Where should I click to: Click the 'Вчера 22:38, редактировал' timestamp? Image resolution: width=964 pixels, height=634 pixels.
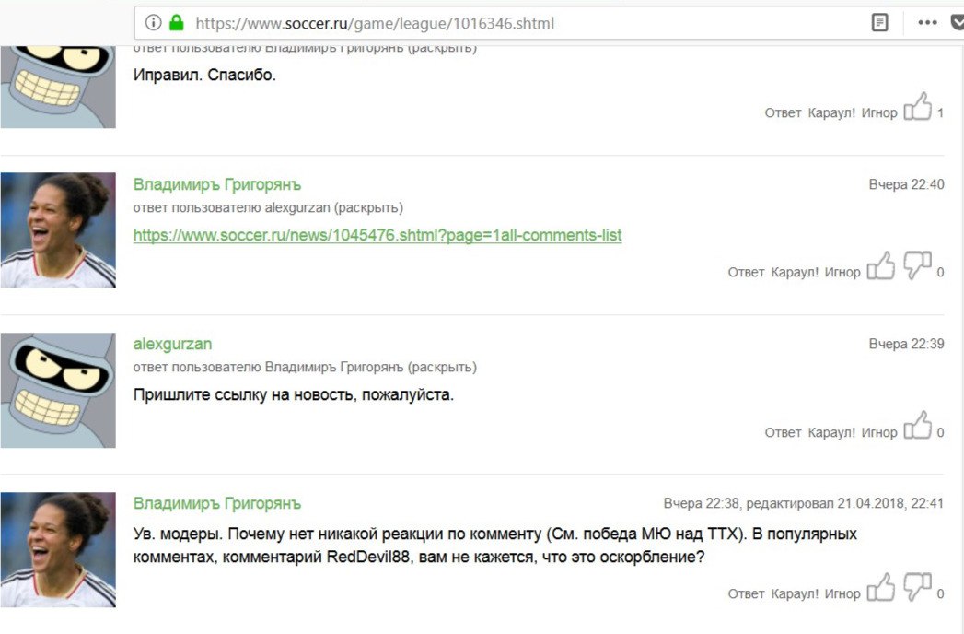pyautogui.click(x=804, y=503)
